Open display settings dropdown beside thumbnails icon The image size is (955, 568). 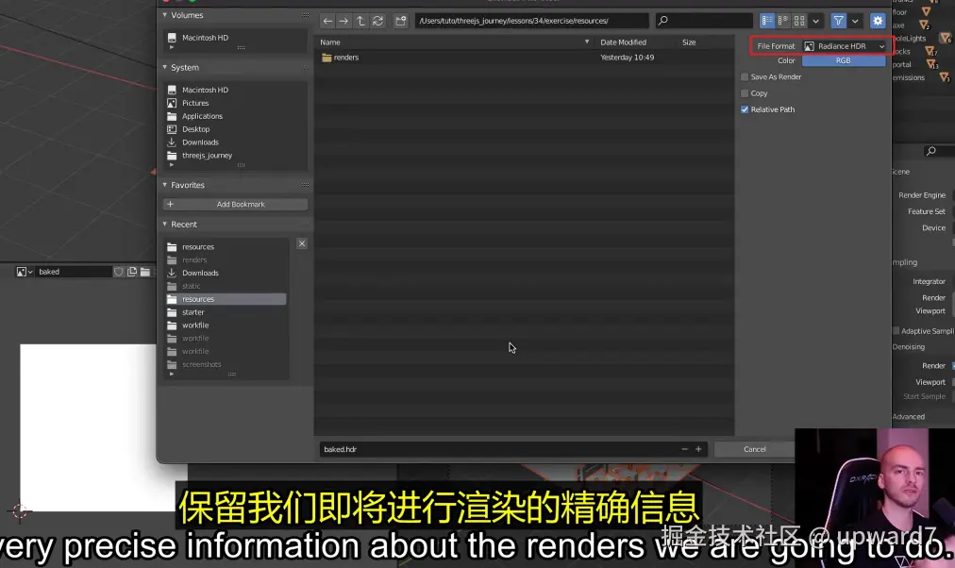815,21
